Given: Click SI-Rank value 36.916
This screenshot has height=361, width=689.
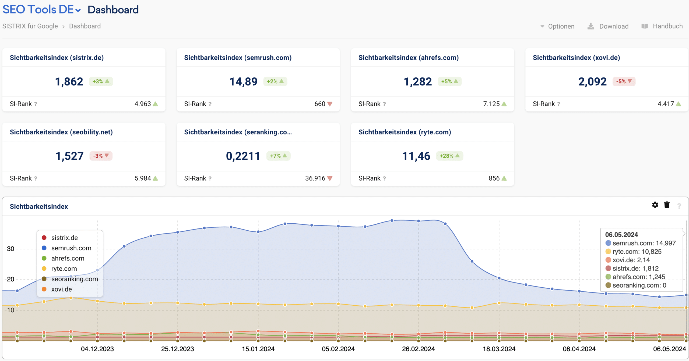Looking at the screenshot, I should coord(315,178).
